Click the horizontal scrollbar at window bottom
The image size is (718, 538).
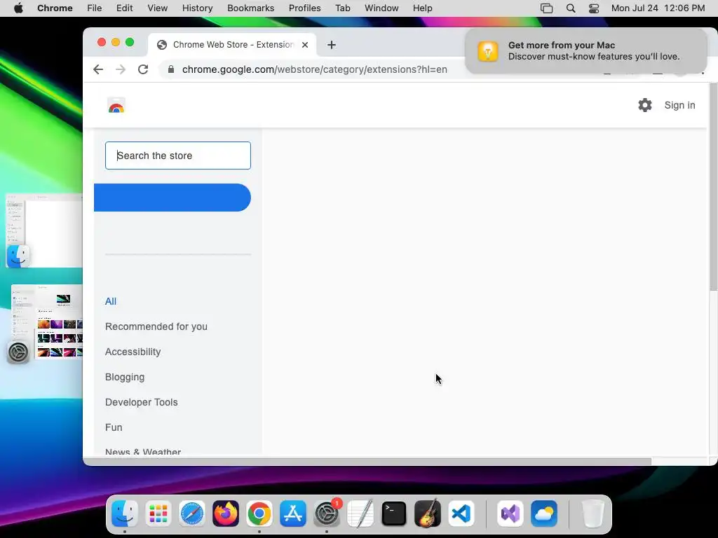click(x=367, y=462)
